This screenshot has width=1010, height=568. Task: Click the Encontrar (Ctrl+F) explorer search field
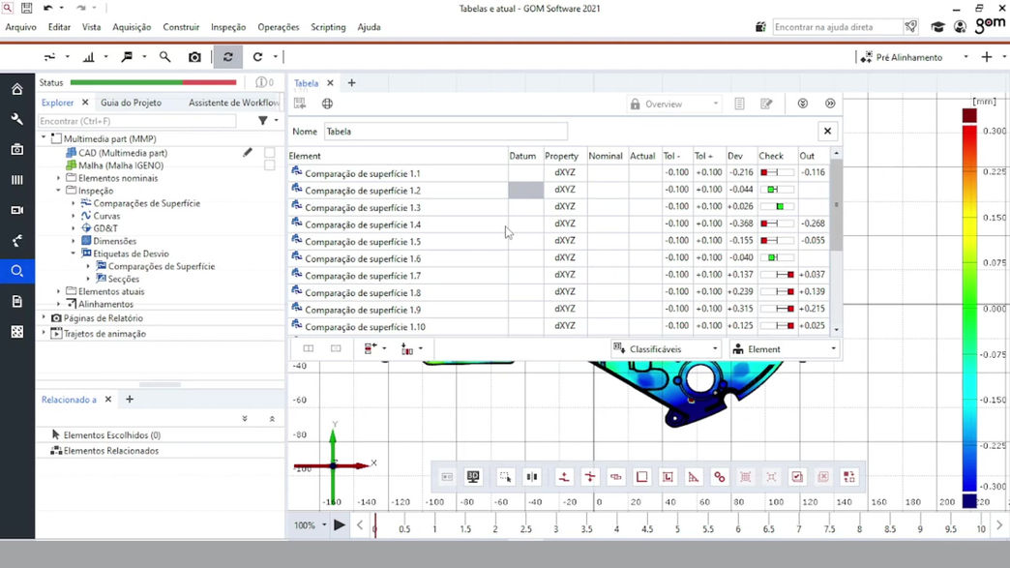tap(136, 120)
